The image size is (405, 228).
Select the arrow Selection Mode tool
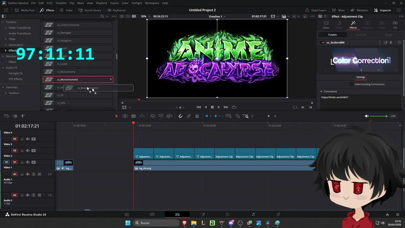coord(116,116)
